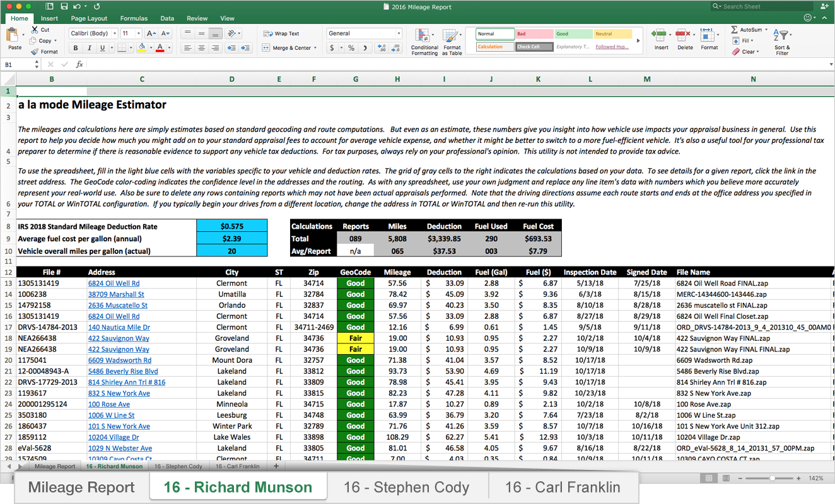The height and width of the screenshot is (504, 835).
Task: Open Conditional Formatting
Action: coord(424,42)
